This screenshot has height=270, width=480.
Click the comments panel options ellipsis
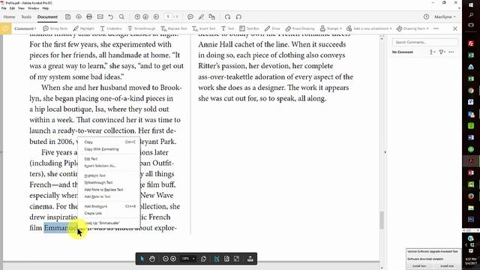[x=451, y=52]
